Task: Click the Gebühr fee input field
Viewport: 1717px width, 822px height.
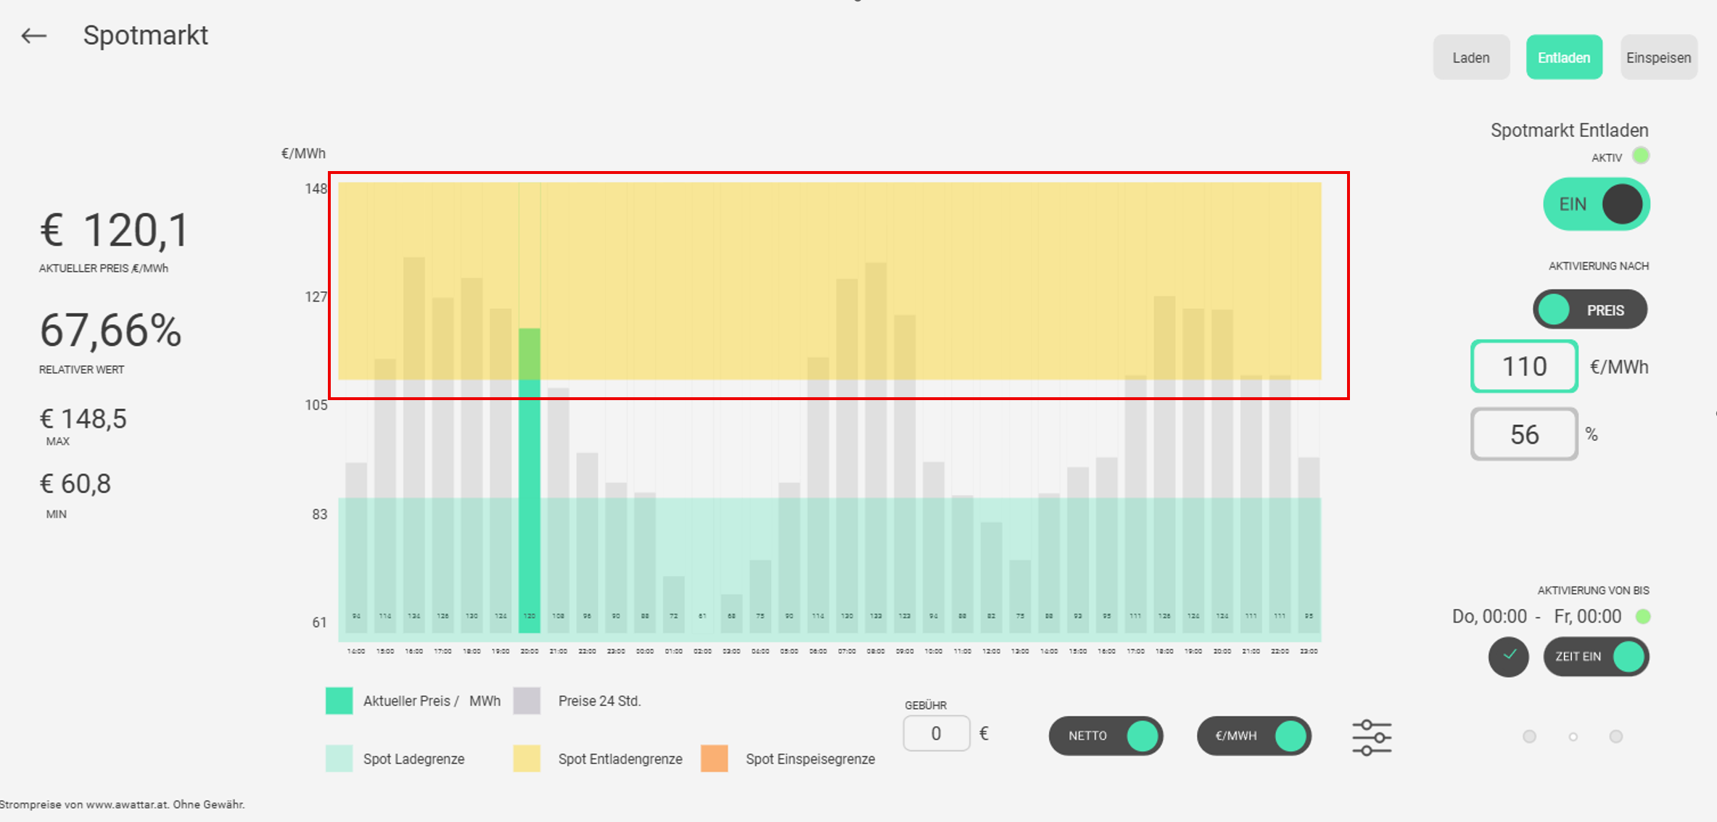Action: click(936, 734)
